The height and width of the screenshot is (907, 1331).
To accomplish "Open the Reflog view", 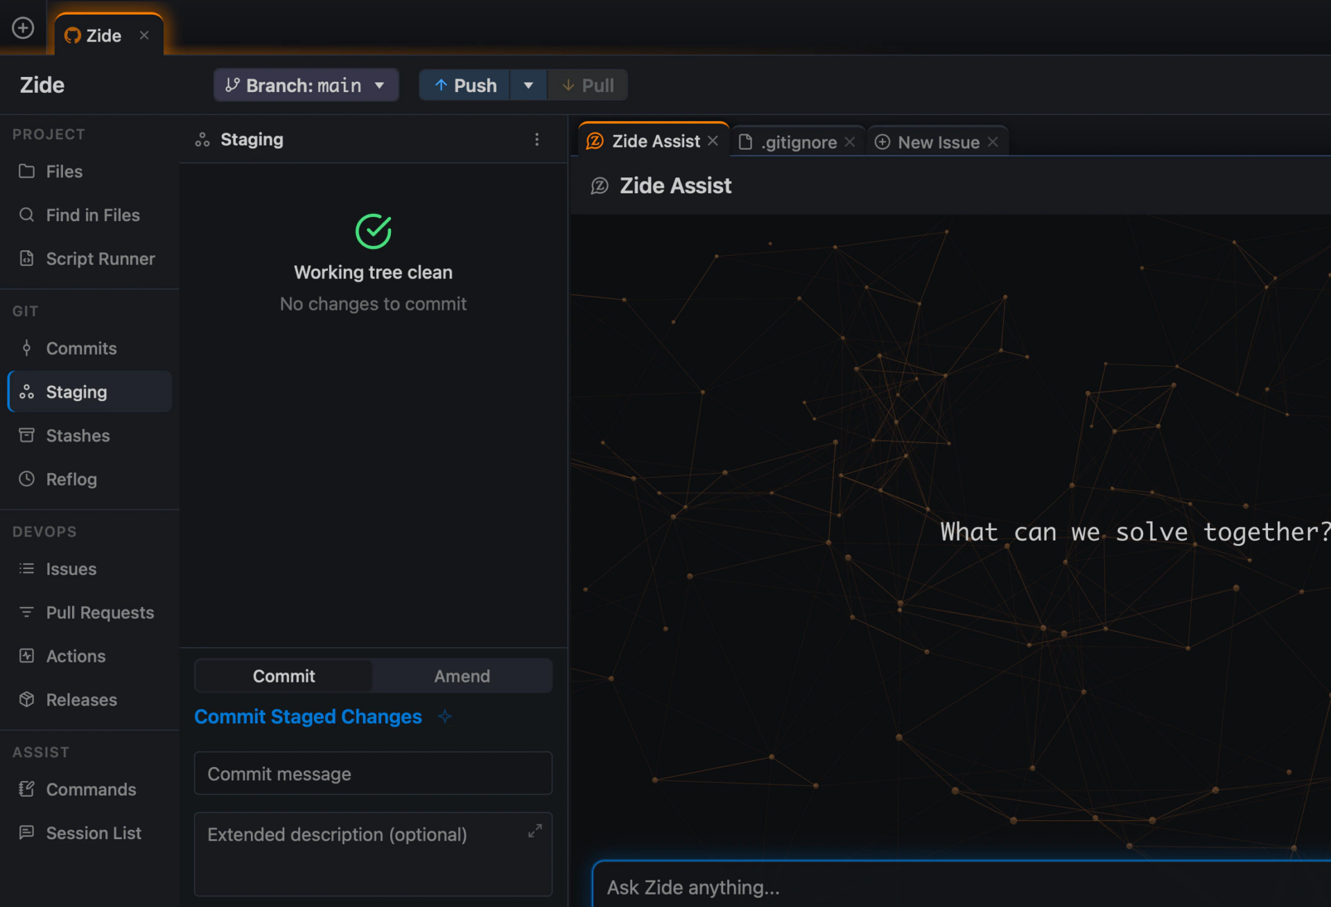I will 89,479.
